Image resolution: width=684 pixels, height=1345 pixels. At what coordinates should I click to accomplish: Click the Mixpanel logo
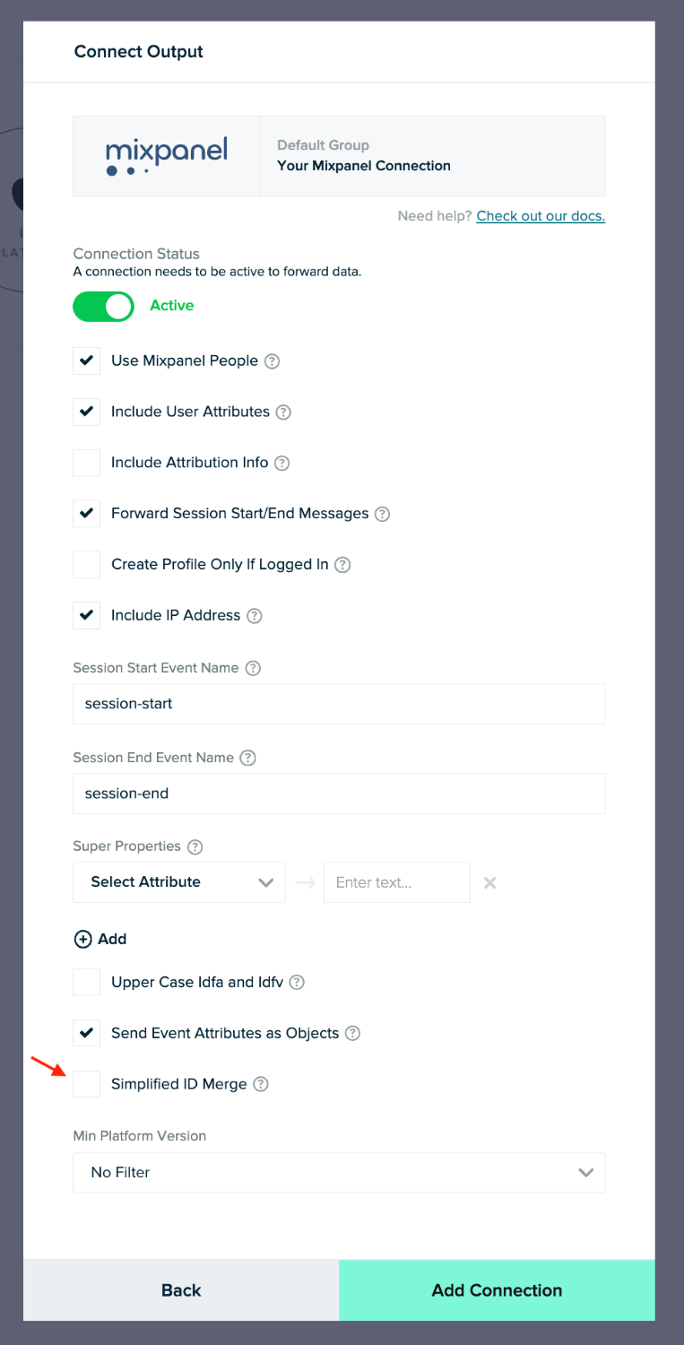pos(166,156)
